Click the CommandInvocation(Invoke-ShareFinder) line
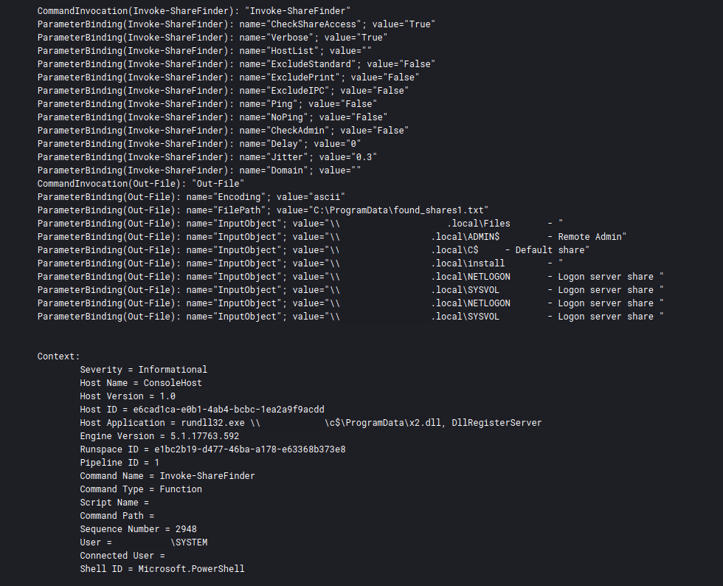 click(x=193, y=10)
